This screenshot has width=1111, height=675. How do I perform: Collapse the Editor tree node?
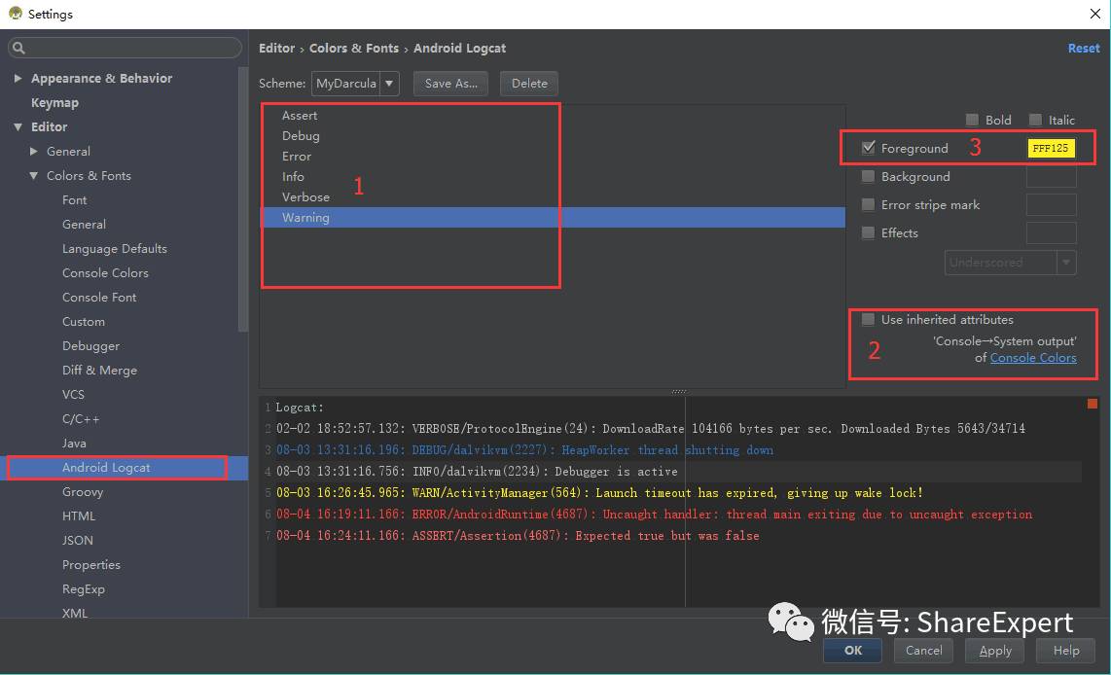coord(18,126)
